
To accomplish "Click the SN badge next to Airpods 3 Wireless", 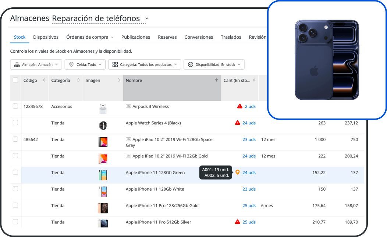I will click(x=128, y=106).
